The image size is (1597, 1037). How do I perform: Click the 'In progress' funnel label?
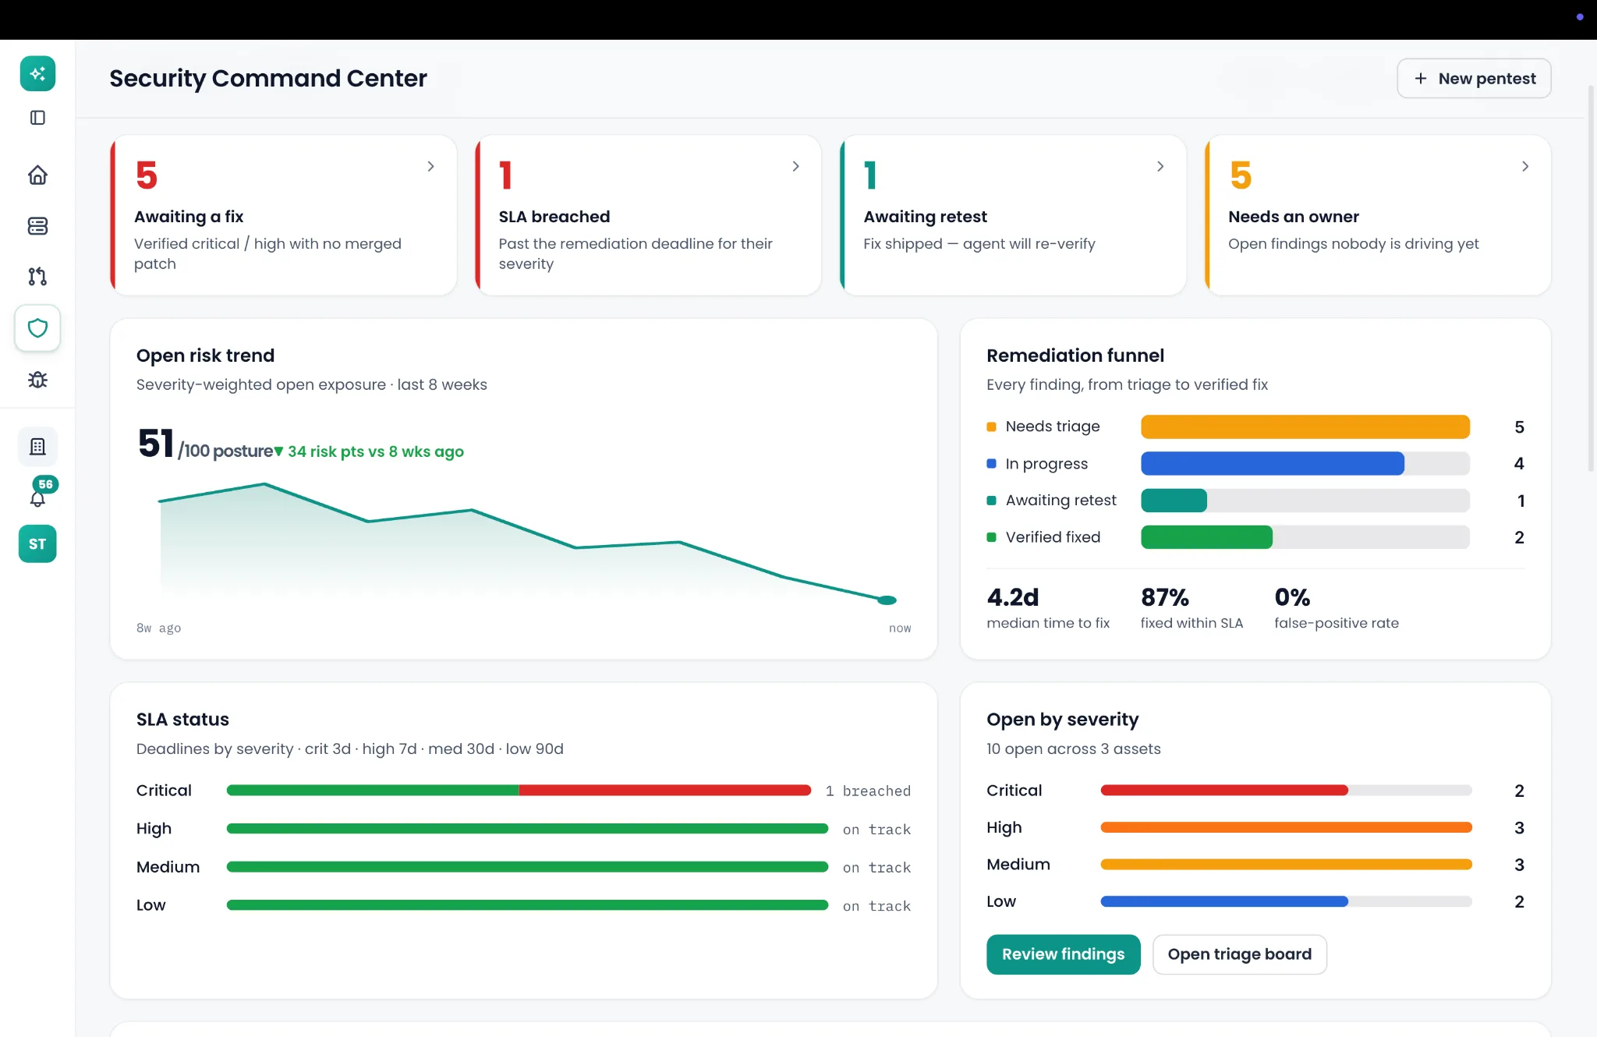click(1046, 464)
